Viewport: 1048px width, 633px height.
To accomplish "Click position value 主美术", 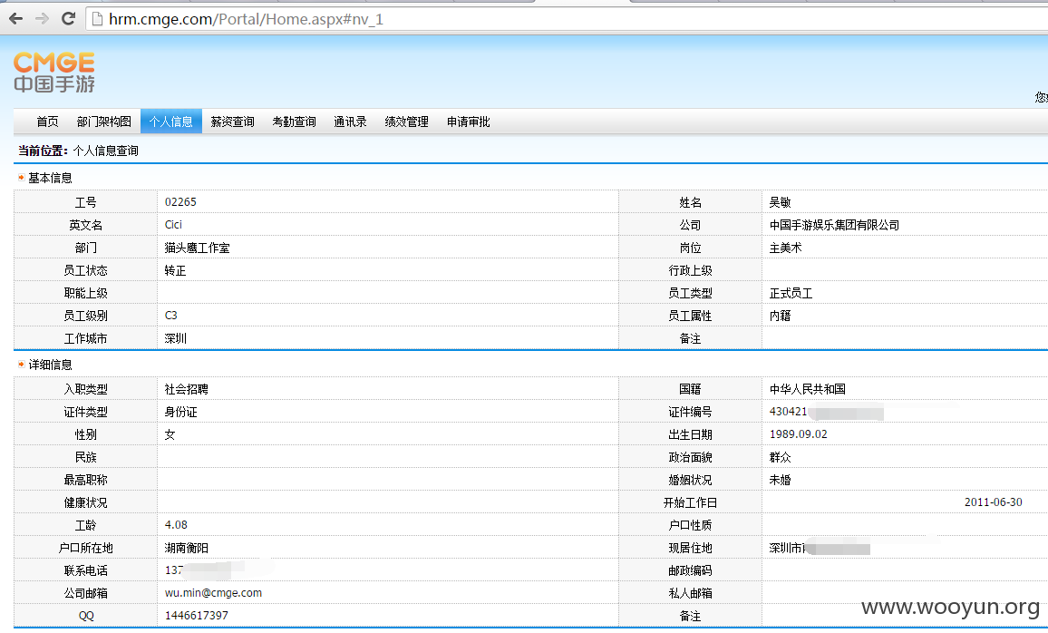I will 785,248.
